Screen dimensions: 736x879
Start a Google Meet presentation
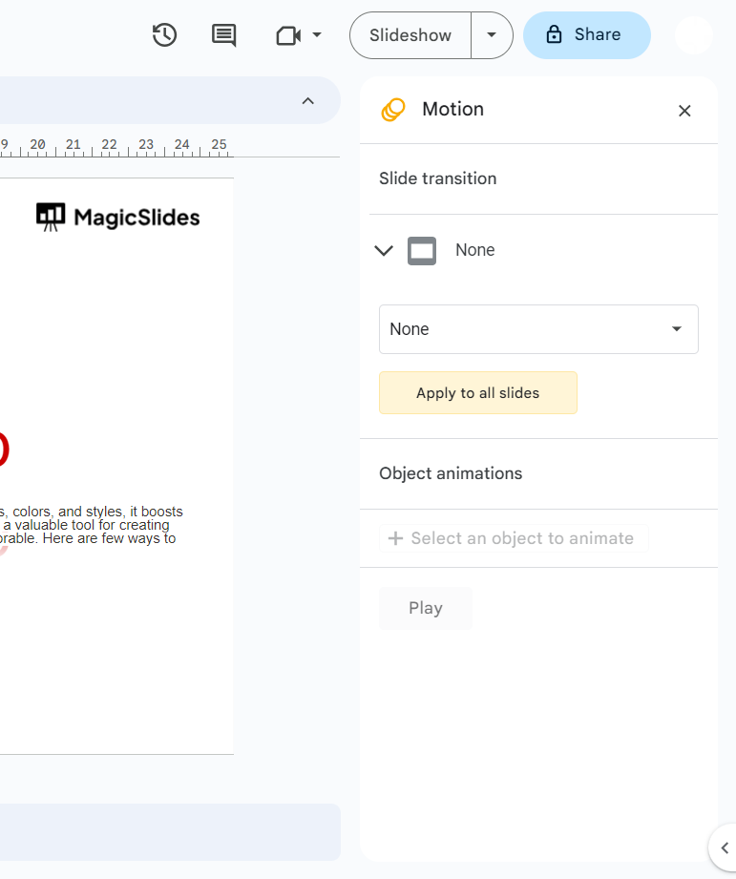[x=289, y=35]
